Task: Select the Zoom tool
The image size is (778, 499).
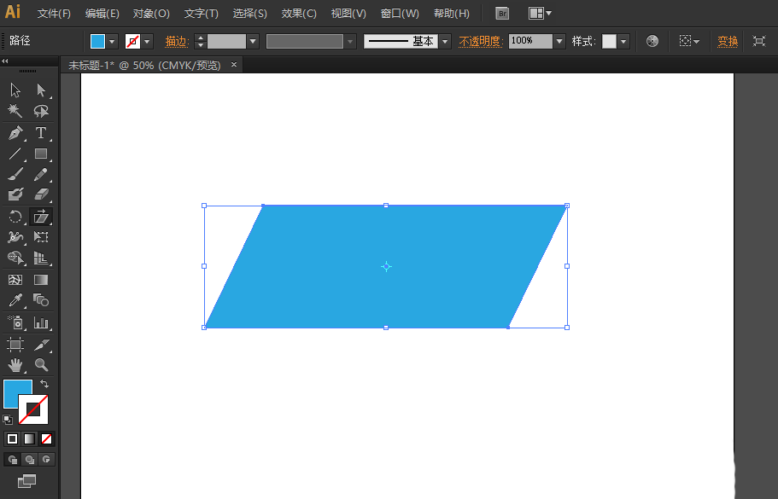Action: 41,365
